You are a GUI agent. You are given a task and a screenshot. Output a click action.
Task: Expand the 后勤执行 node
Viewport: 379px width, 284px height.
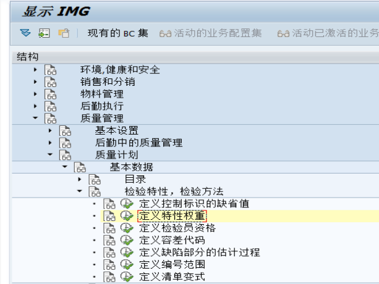[35, 106]
